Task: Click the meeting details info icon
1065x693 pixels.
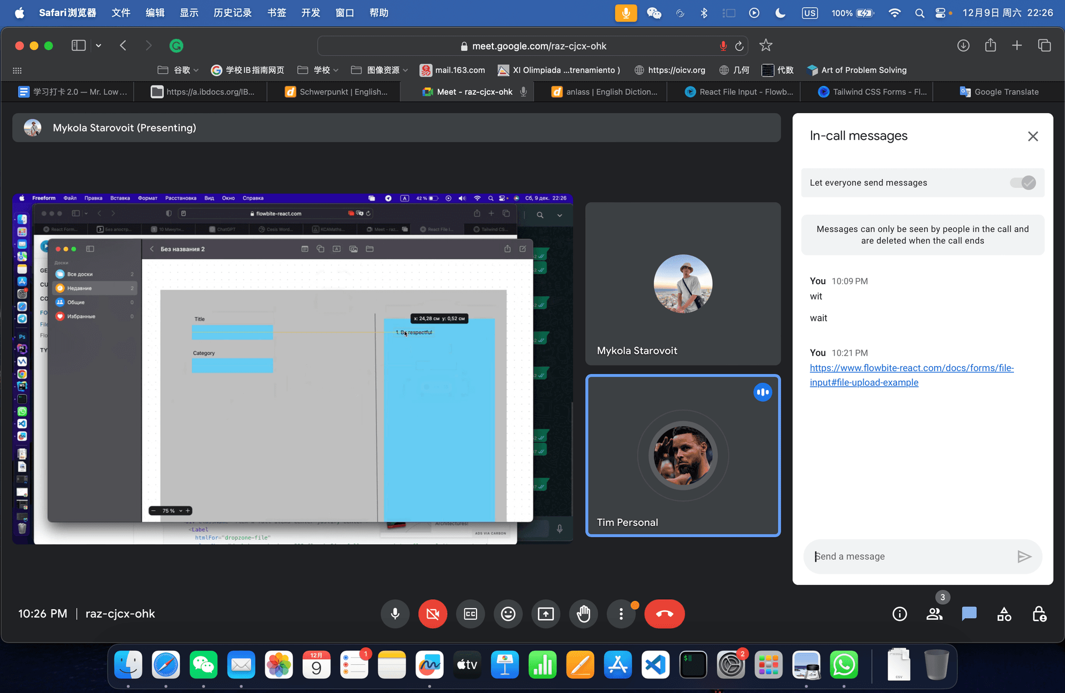Action: pyautogui.click(x=899, y=614)
